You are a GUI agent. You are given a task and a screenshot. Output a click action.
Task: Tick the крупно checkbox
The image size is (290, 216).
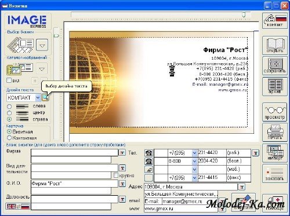coord(116,175)
